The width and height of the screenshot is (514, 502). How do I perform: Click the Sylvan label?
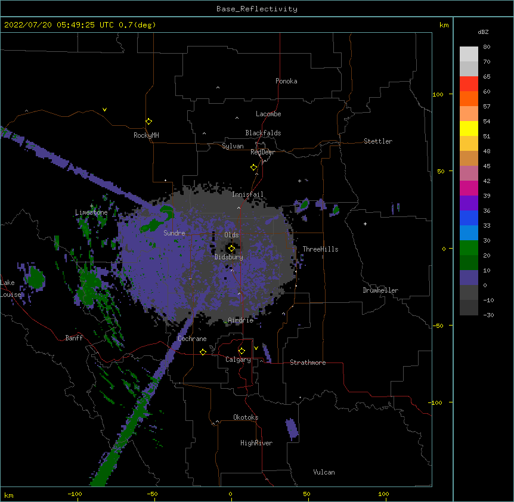click(233, 146)
